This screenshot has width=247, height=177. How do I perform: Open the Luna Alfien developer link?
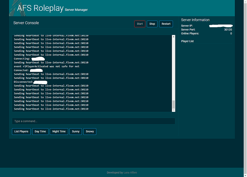coord(130,173)
